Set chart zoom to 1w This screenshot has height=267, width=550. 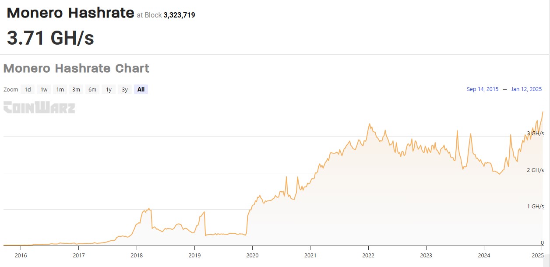[44, 89]
